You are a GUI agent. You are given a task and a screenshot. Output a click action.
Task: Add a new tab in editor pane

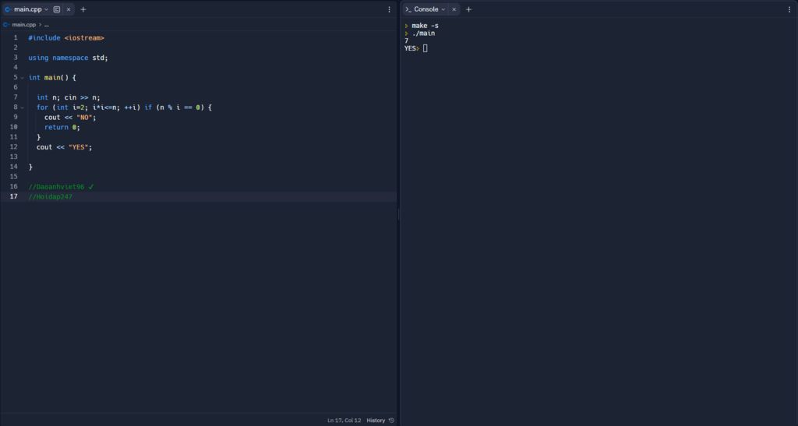pyautogui.click(x=83, y=9)
